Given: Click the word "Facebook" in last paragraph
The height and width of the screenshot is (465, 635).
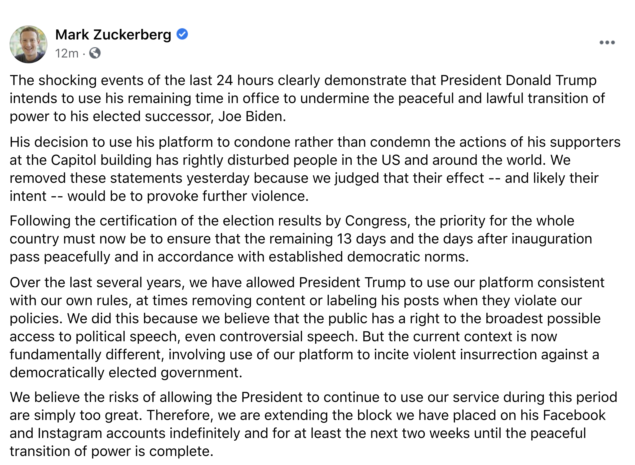Looking at the screenshot, I should tap(574, 415).
